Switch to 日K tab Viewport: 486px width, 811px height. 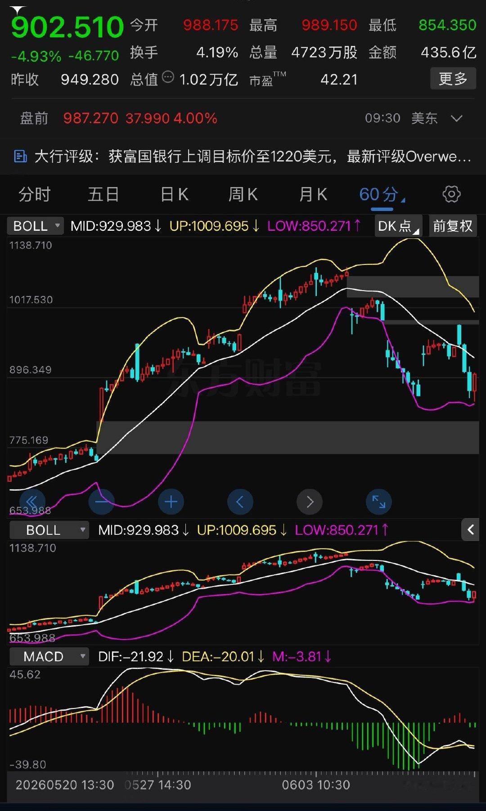(x=174, y=195)
